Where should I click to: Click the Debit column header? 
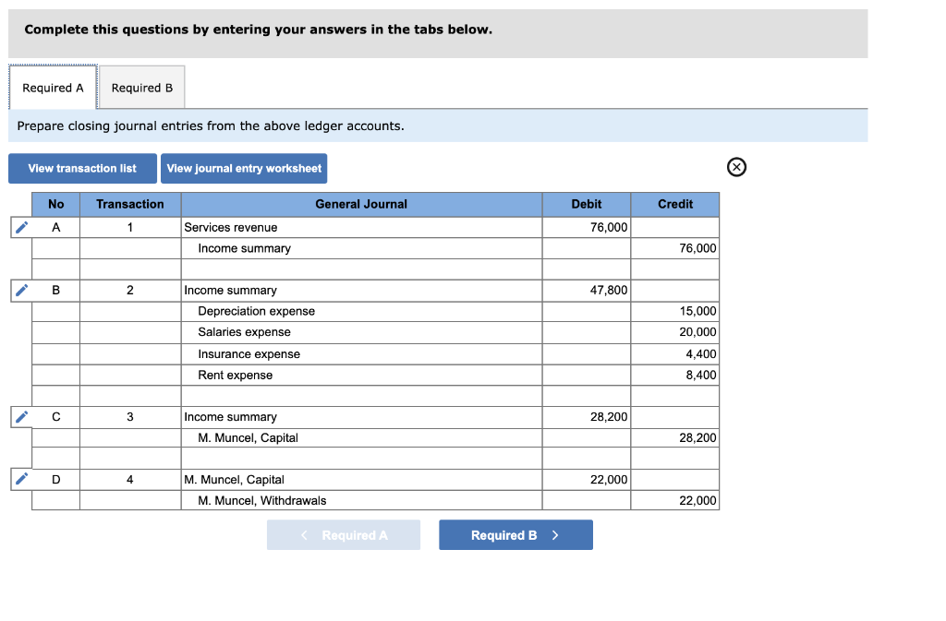(x=586, y=204)
